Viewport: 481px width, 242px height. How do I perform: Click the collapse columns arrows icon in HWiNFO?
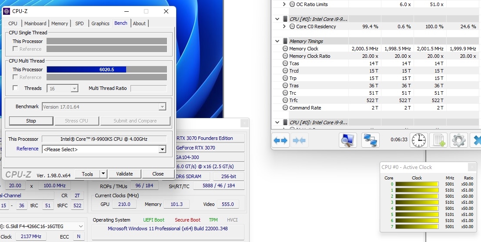[299, 140]
